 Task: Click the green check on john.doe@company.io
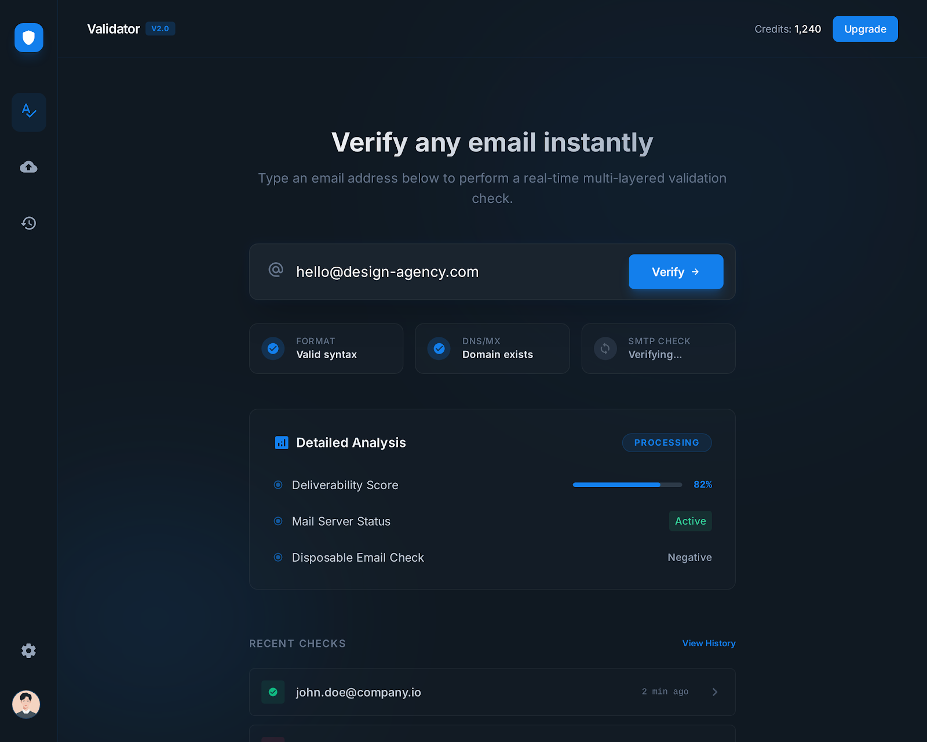[273, 692]
